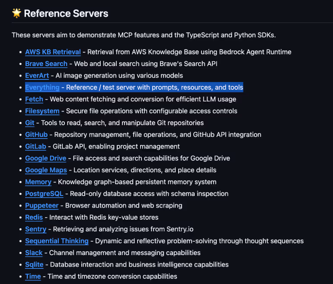The width and height of the screenshot is (333, 284).
Task: Open the Sqlite link
Action: click(x=34, y=265)
